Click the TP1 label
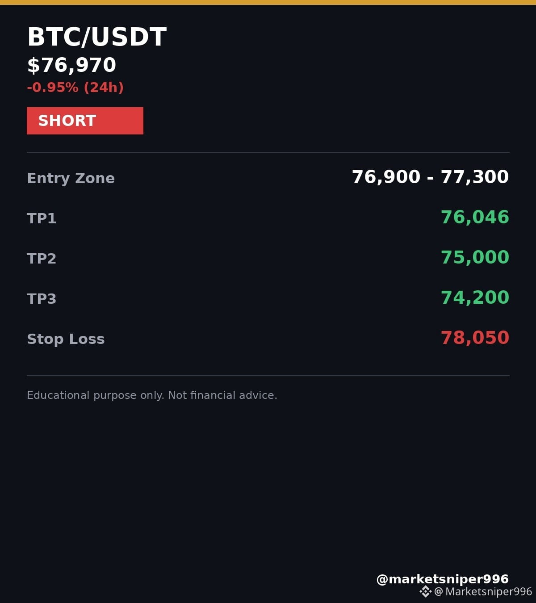536x603 pixels. [x=42, y=218]
